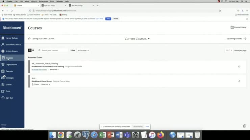Switch to the Courses browser tab
Screen dimensions: 250x140
(26, 6)
